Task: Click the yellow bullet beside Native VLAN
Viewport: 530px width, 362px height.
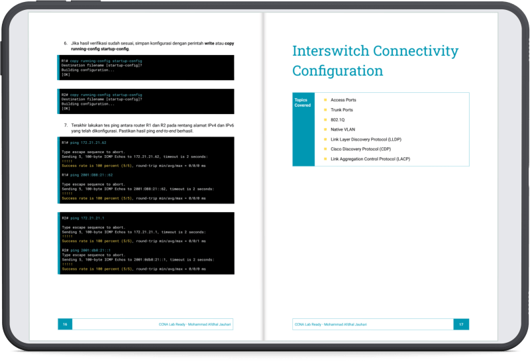Action: click(x=325, y=130)
